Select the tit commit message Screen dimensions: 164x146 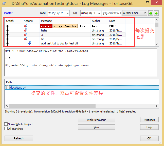[x=43, y=39]
